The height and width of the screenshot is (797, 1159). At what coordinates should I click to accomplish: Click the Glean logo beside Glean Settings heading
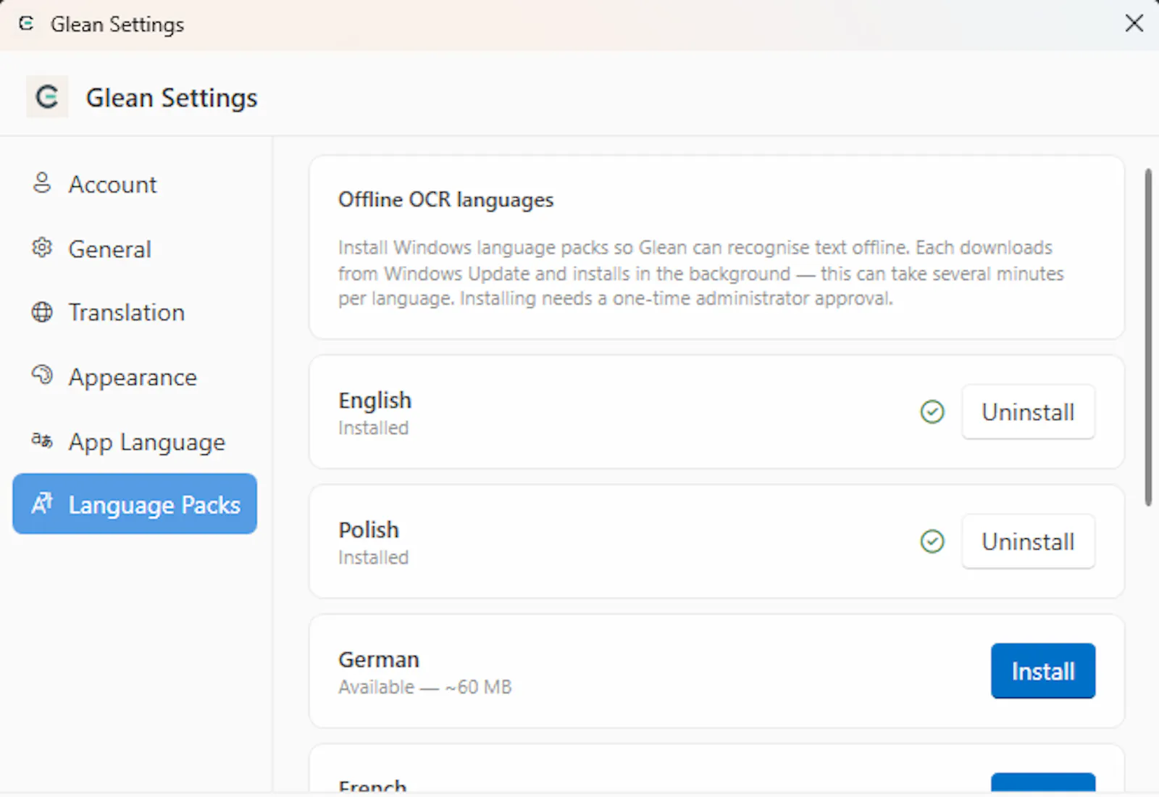[47, 96]
